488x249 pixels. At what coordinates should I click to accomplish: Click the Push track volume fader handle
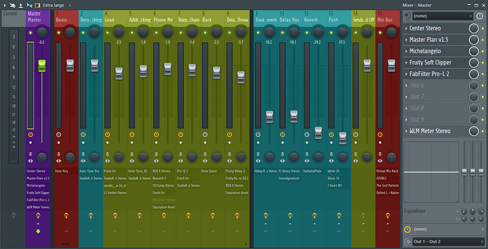coord(343,138)
